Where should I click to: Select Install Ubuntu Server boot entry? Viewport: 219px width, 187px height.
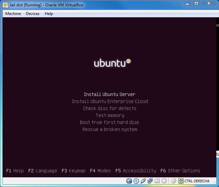click(109, 94)
